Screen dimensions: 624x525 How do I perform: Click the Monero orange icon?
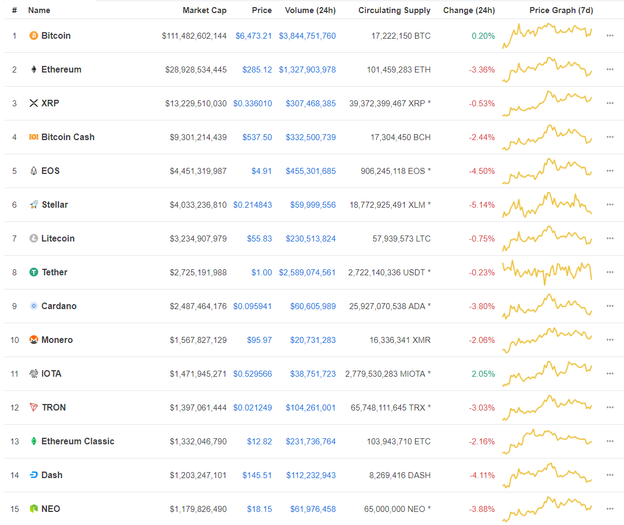34,340
